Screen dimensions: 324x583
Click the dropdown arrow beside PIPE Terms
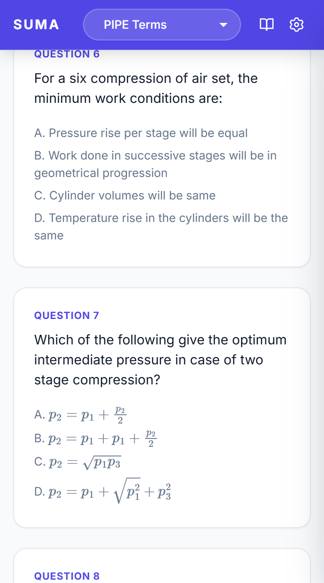pyautogui.click(x=223, y=25)
